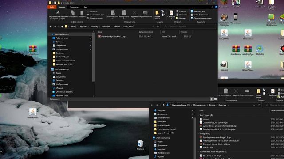Refresh the lucky_block folder view
The height and width of the screenshot is (159, 284).
tap(158, 26)
